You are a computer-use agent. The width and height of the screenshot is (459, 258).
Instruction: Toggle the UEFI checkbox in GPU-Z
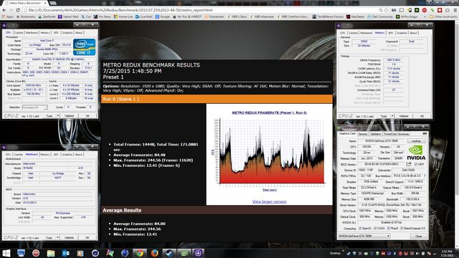coord(416,164)
